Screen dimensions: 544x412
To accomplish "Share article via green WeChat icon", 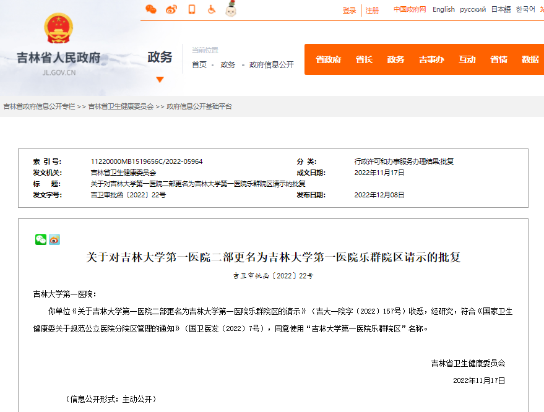I will [41, 239].
